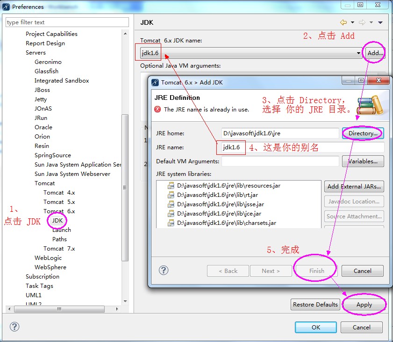Select Tomcat 7.x in the tree
The height and width of the screenshot is (342, 393).
[x=59, y=248]
